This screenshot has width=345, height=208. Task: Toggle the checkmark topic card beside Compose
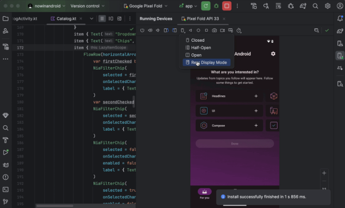point(274,126)
